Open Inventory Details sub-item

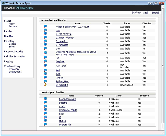(13, 44)
